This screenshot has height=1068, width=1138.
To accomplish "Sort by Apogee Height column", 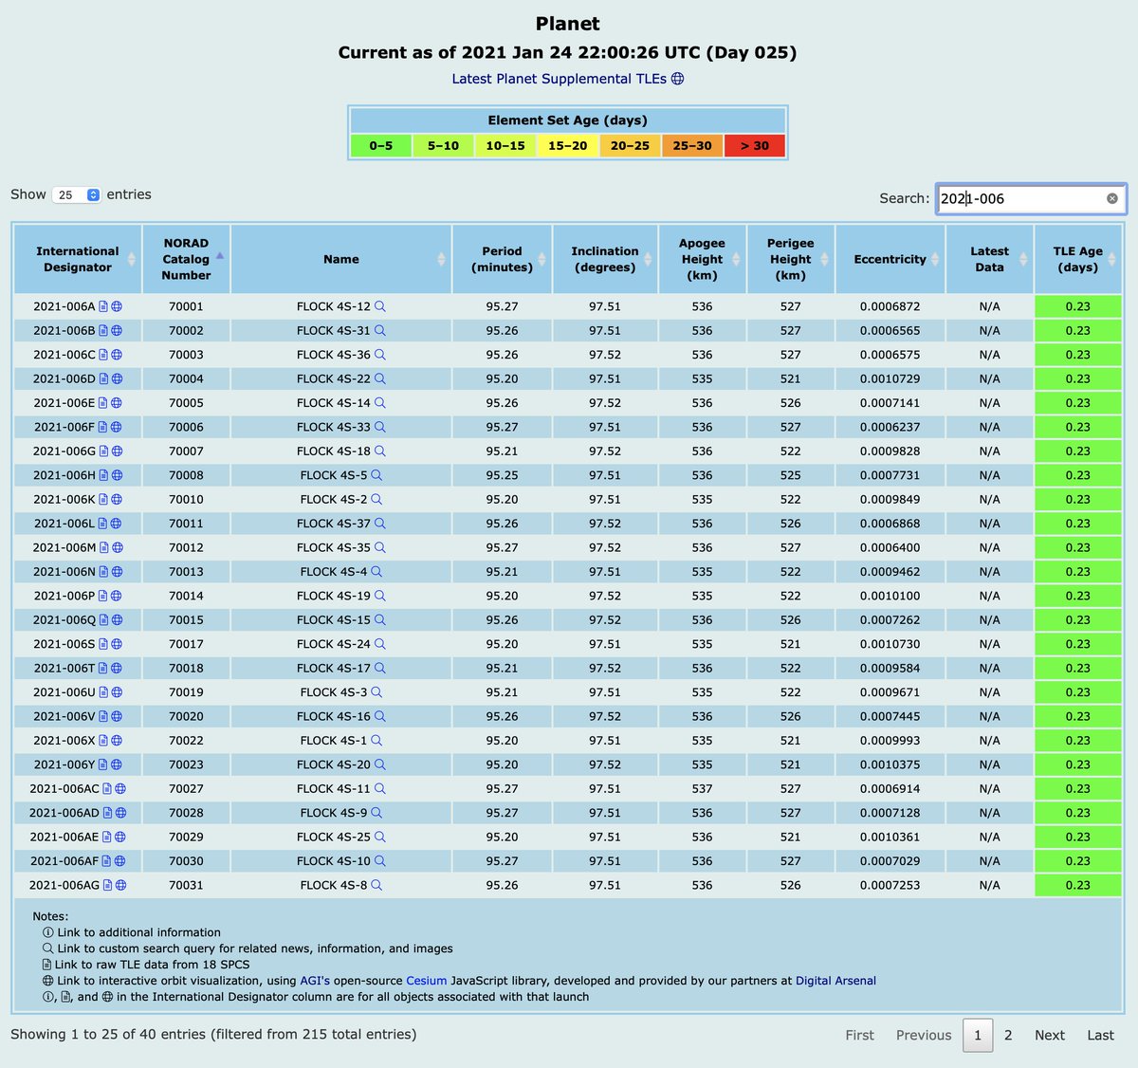I will (x=702, y=259).
